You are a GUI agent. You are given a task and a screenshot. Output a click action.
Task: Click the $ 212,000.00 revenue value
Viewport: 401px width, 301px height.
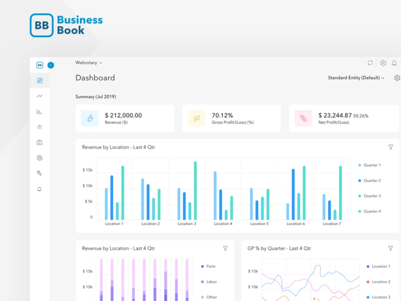tap(123, 116)
